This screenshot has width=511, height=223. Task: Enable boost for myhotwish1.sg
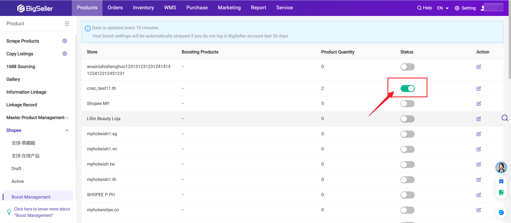pos(407,134)
